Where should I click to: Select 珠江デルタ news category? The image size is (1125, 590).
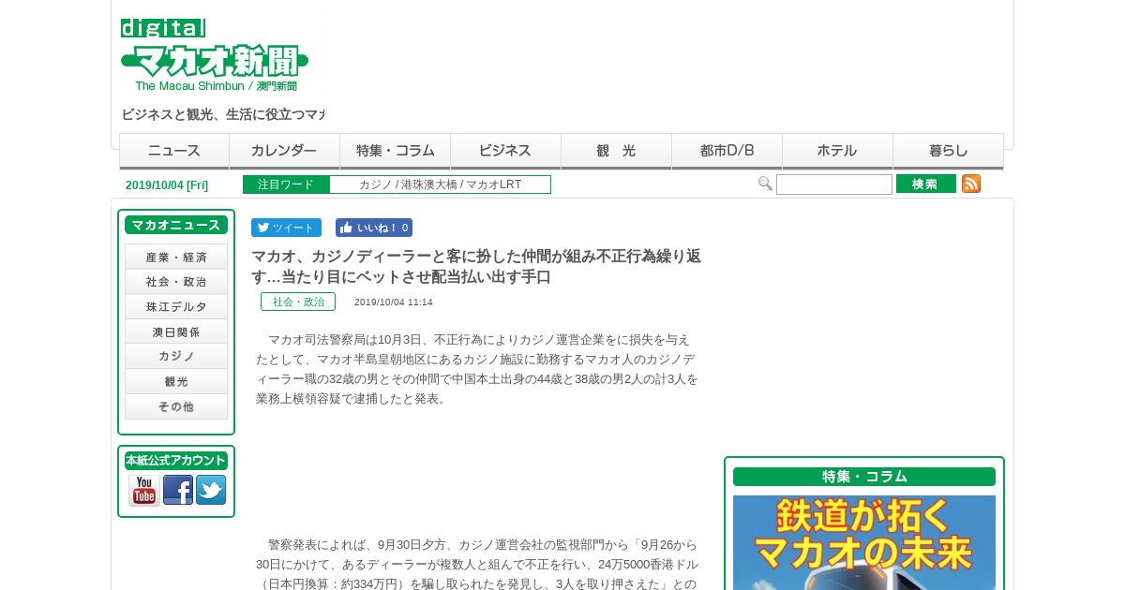click(176, 307)
